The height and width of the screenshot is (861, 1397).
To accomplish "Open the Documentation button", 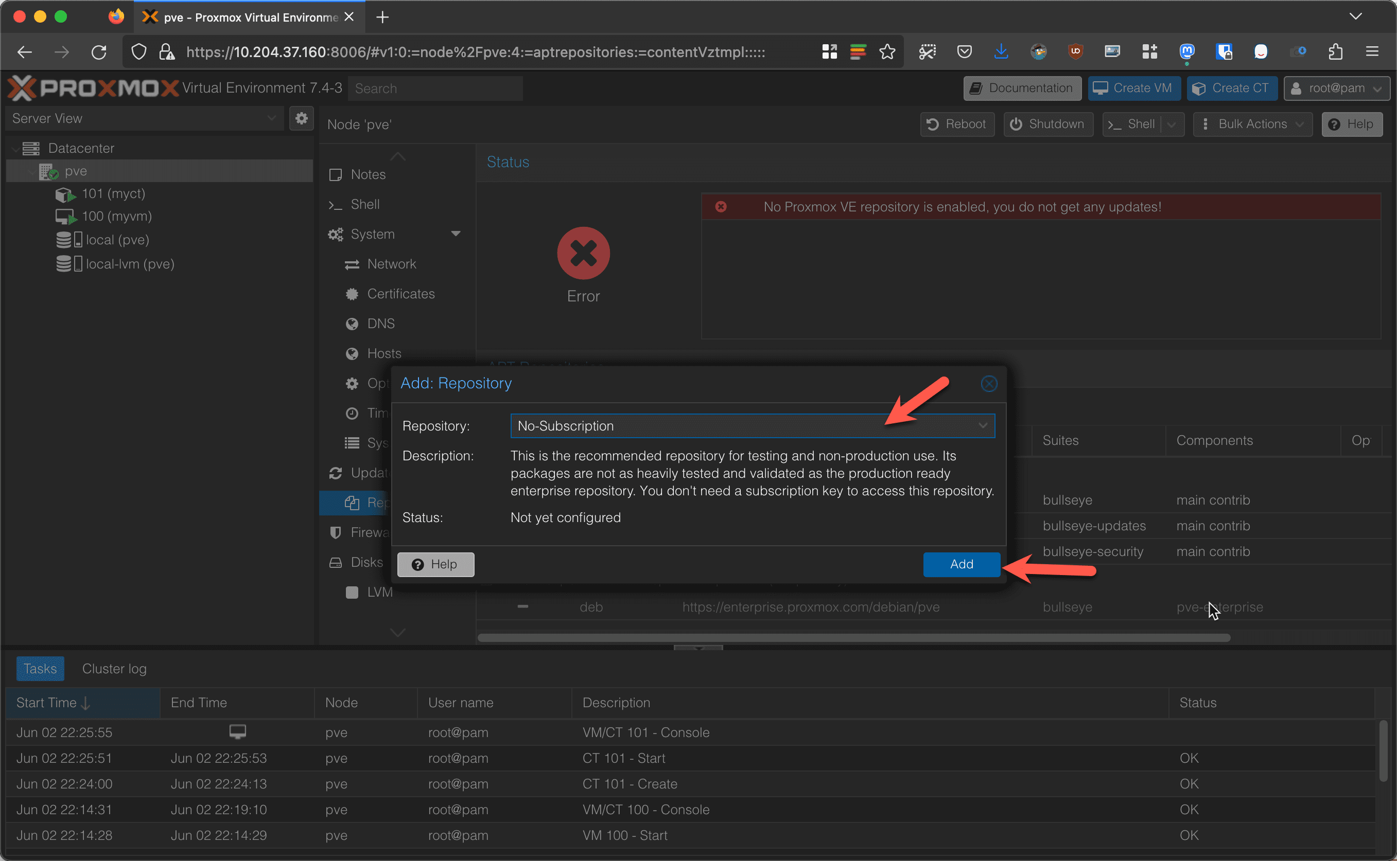I will 1022,88.
